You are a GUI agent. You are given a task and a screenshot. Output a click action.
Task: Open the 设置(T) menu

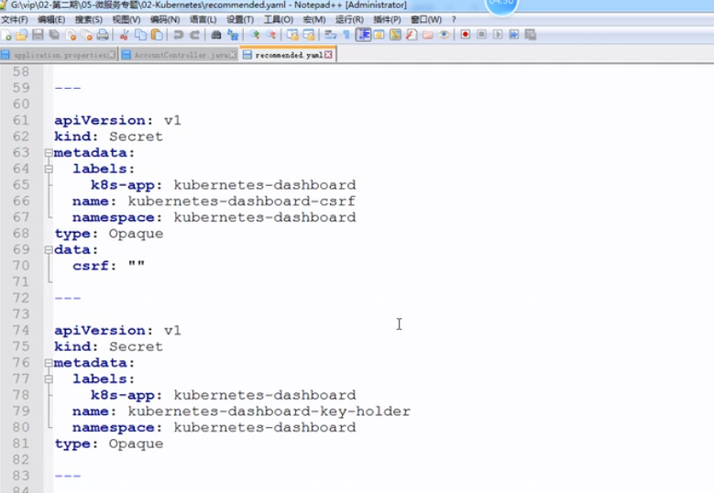click(240, 19)
